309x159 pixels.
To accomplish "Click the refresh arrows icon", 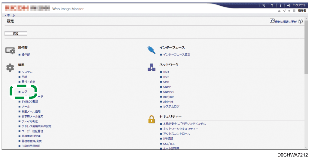I will (272, 21).
